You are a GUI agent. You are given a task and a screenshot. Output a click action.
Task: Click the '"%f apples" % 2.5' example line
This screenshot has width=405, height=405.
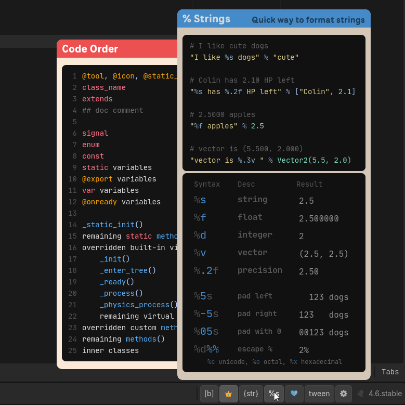pyautogui.click(x=227, y=126)
